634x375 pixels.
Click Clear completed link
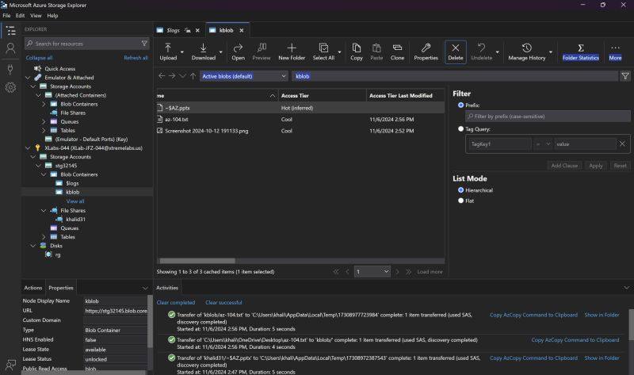tap(175, 302)
